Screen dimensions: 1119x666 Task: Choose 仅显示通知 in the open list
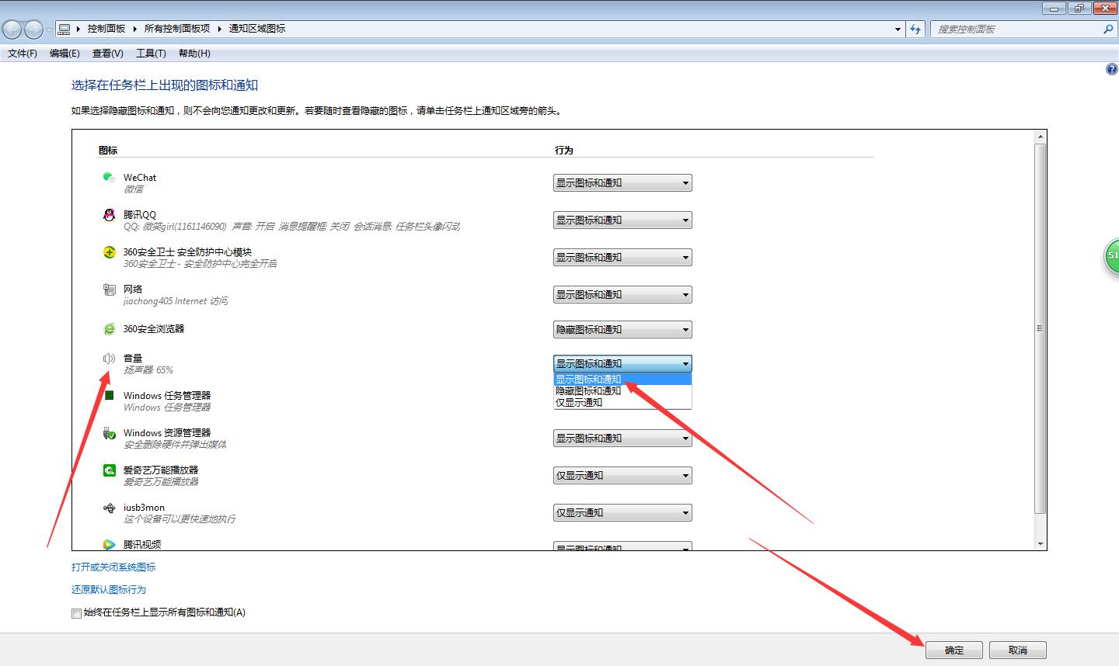[x=622, y=403]
